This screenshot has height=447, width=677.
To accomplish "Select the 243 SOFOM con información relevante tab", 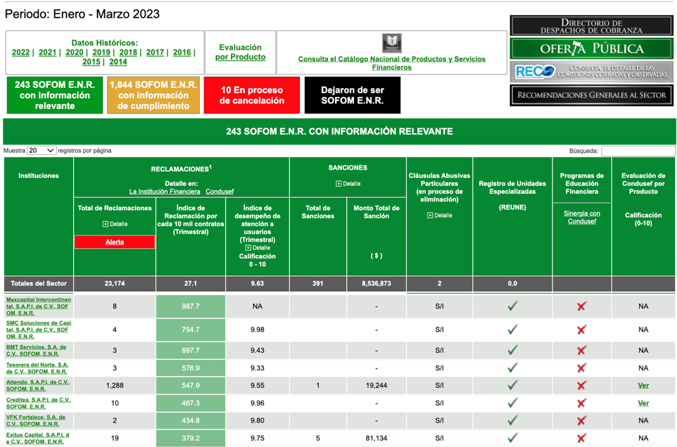I will (x=55, y=95).
